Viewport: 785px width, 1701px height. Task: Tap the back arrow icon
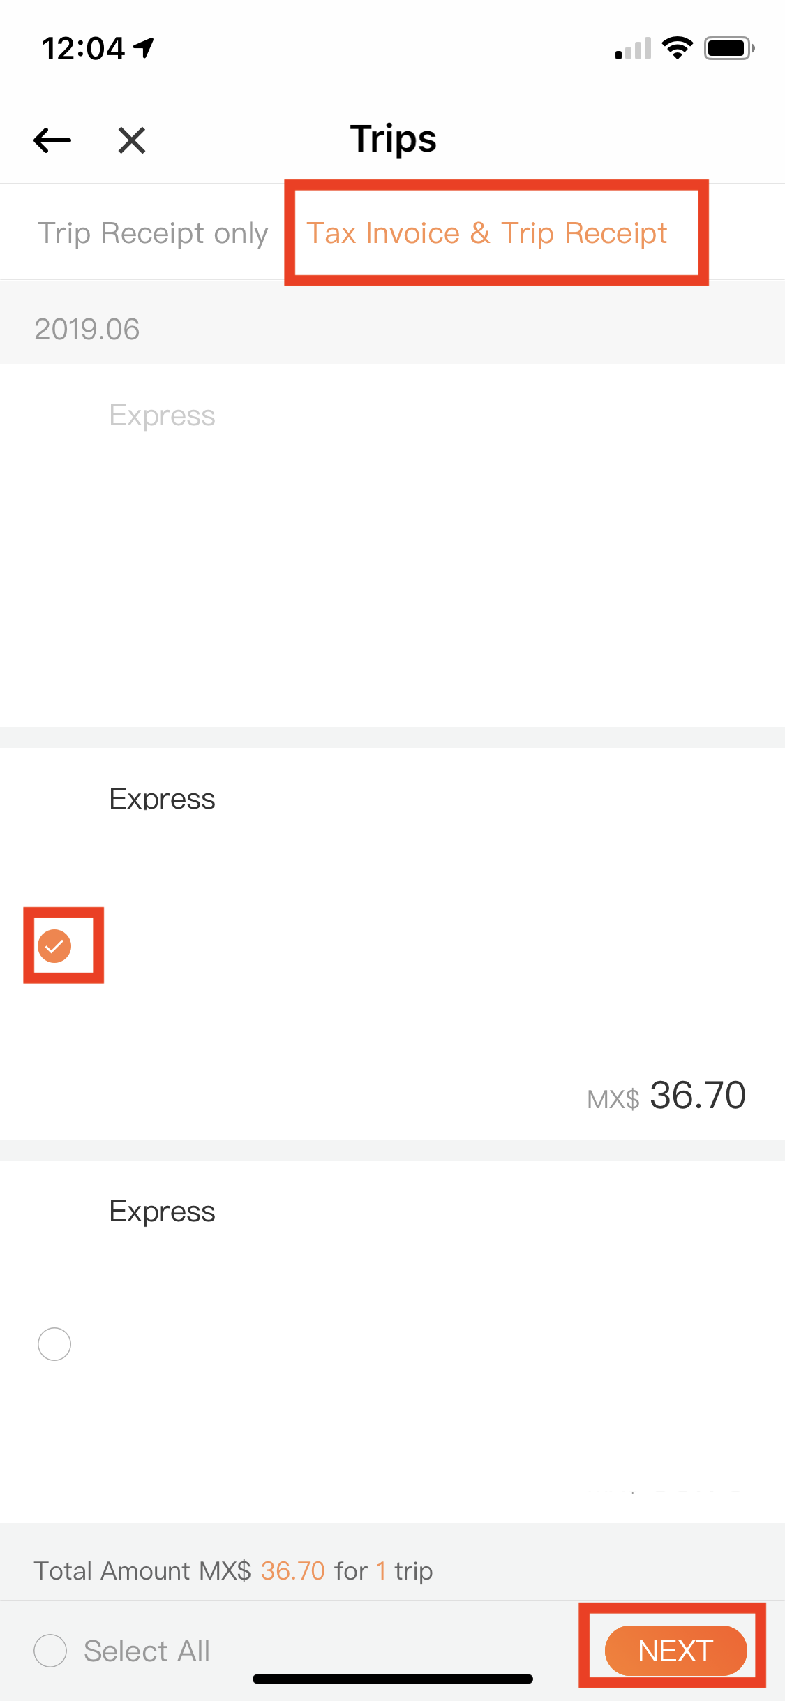point(52,140)
